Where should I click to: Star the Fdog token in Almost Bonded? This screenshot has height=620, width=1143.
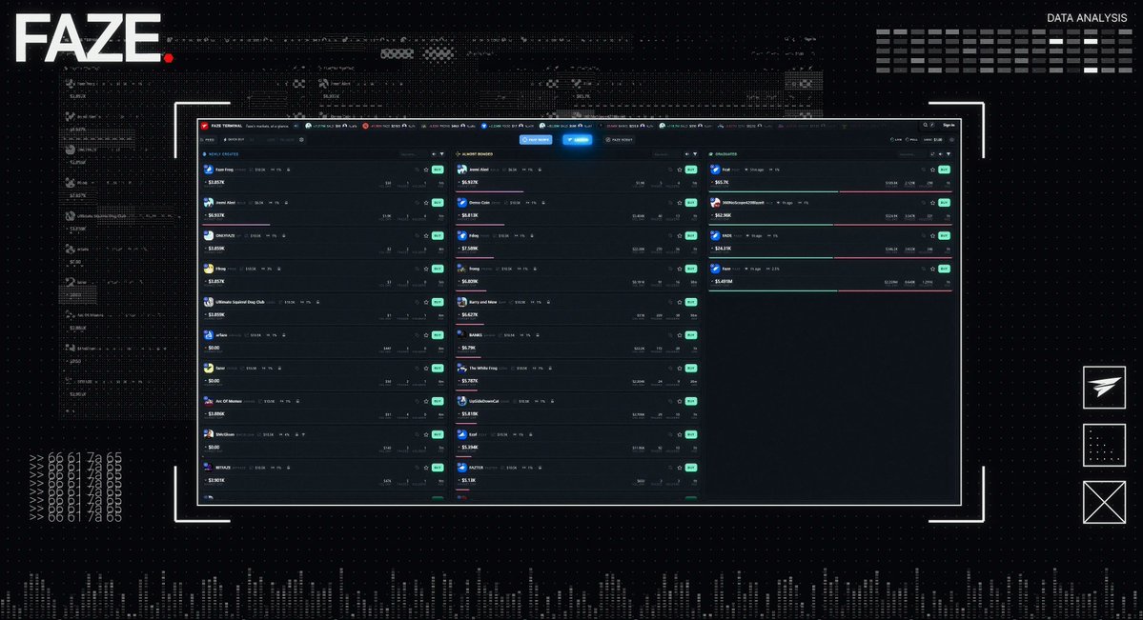click(680, 236)
